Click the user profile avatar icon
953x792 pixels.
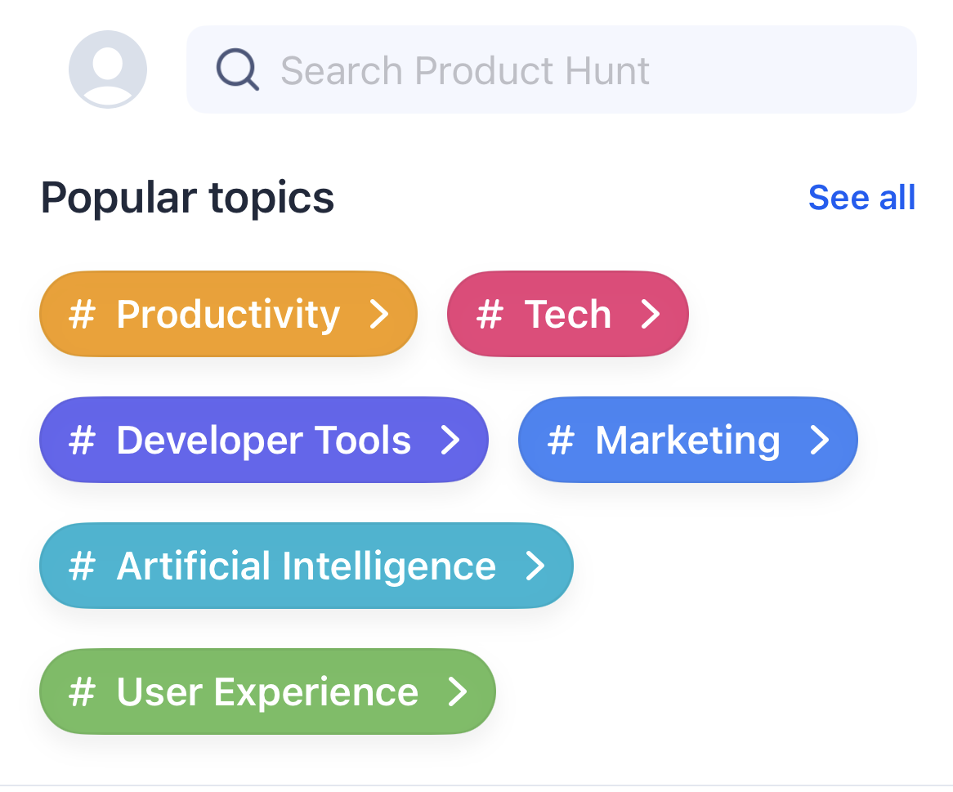coord(108,69)
